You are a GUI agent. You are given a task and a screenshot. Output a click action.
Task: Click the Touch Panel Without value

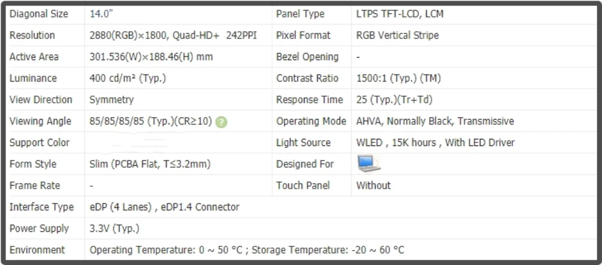373,186
